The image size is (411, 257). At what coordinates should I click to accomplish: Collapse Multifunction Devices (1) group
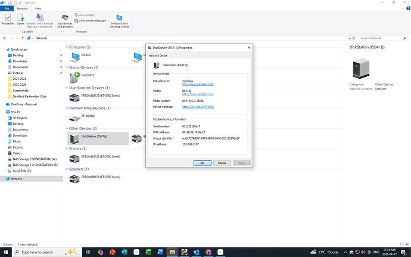67,88
